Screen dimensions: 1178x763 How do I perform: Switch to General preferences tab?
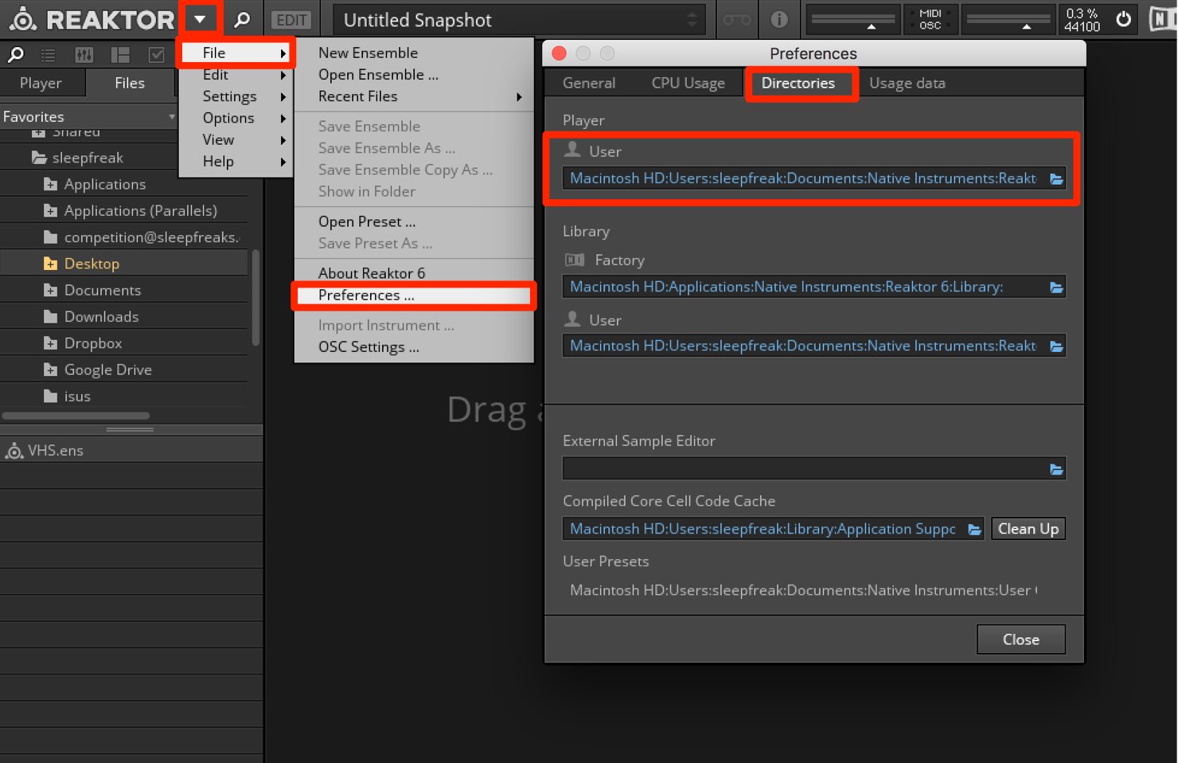pos(588,83)
